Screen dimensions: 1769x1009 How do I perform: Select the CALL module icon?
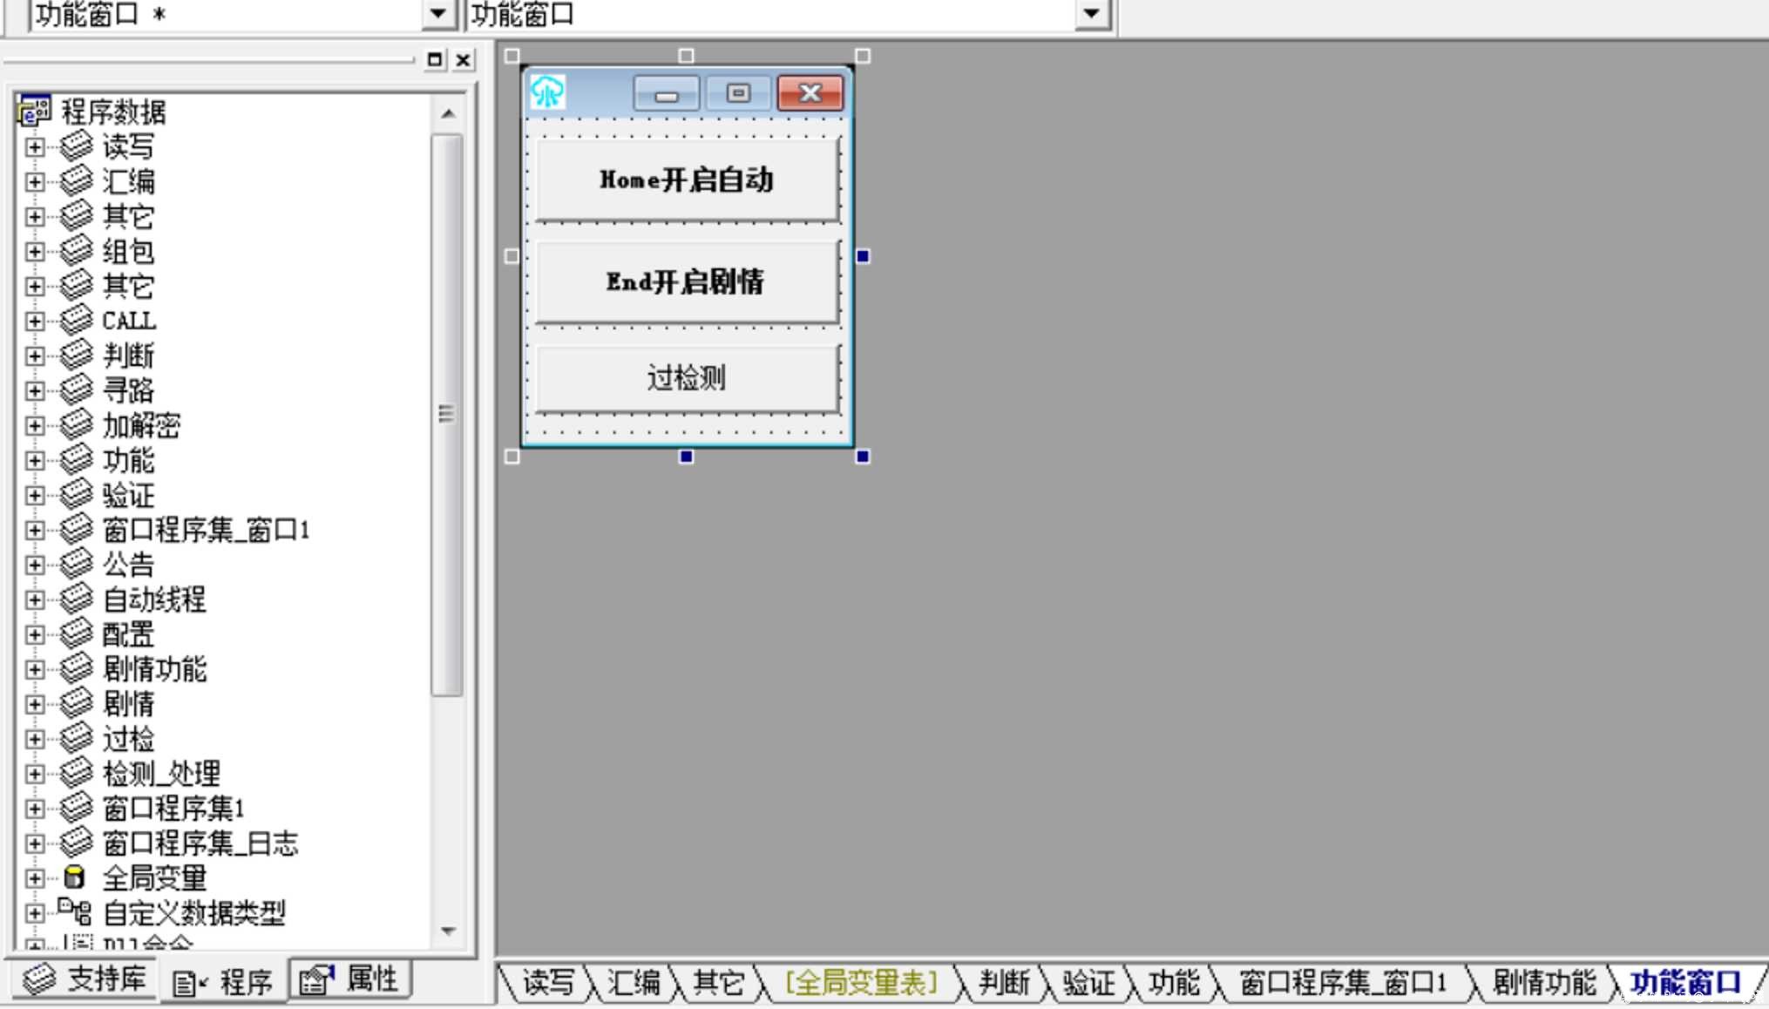click(x=77, y=320)
